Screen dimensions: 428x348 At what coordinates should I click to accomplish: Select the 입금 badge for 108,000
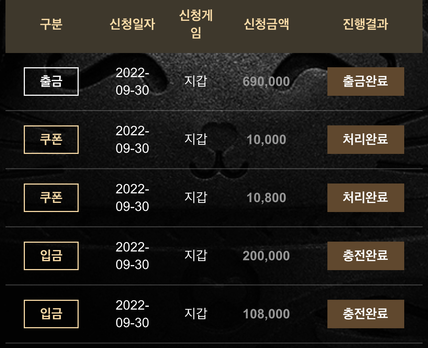pos(51,314)
